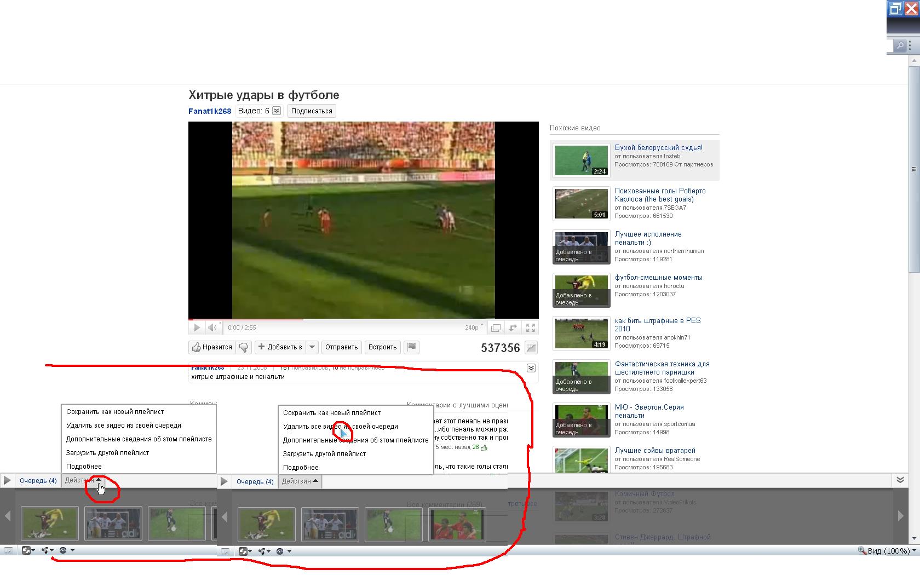Collapse the queue bar with the double-chevron button
The width and height of the screenshot is (920, 575).
tap(900, 480)
